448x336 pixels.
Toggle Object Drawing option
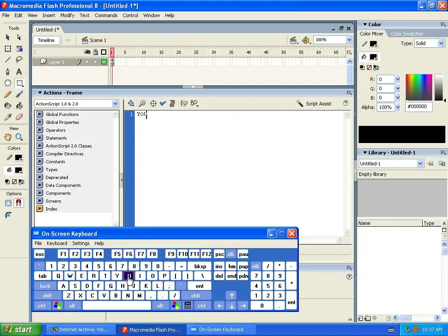(x=8, y=203)
